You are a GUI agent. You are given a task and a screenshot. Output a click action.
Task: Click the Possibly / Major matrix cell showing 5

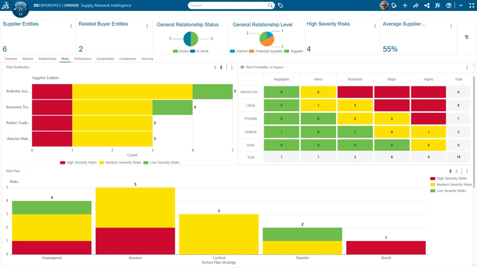(392, 119)
